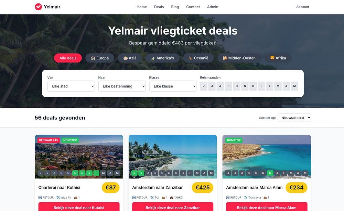Screen dimensions: 344x211
Task: Click the Yelmair paper plane logo icon
Action: point(39,7)
